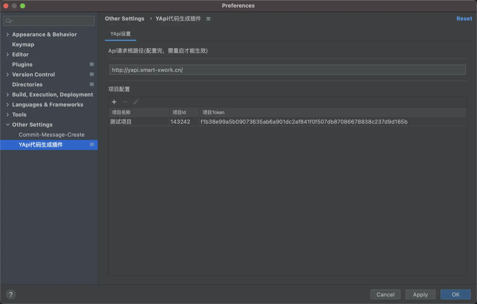This screenshot has height=304, width=477.
Task: Click the project-level icon beside Plugins
Action: point(92,64)
